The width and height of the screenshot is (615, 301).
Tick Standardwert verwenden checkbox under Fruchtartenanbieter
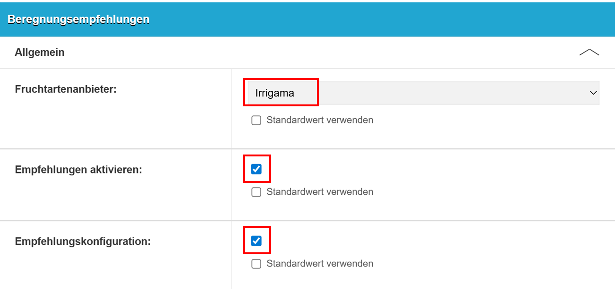pyautogui.click(x=256, y=120)
